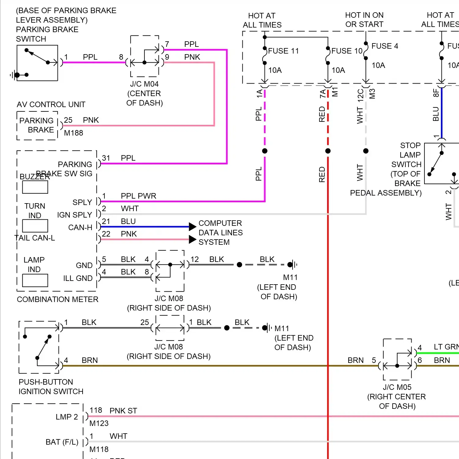Select the Push-Button Ignition Switch symbol
This screenshot has width=459, height=459.
point(38,347)
